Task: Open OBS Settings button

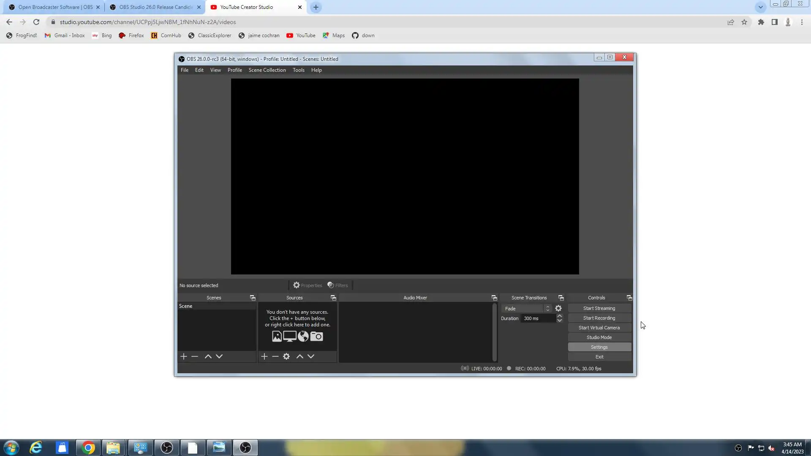Action: (599, 347)
